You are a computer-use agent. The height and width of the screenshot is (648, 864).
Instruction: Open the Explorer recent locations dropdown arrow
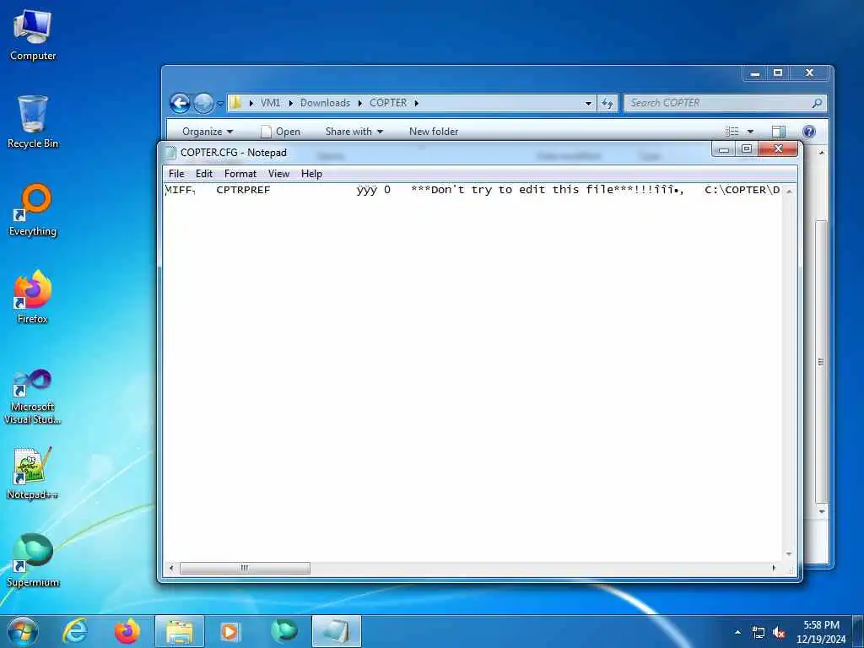[220, 104]
